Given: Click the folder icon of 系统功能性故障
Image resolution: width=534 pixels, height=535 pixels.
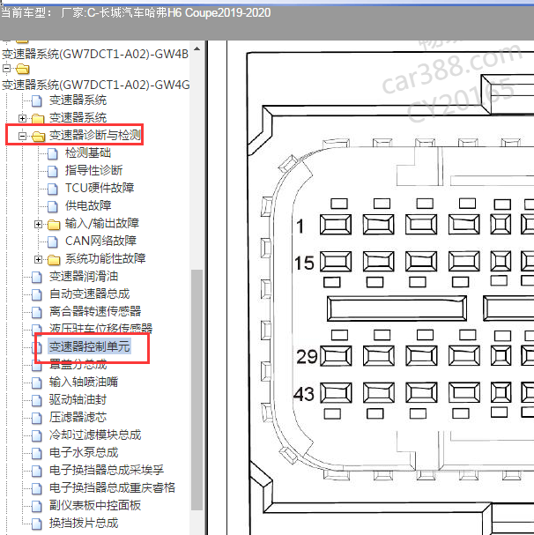Looking at the screenshot, I should point(54,260).
